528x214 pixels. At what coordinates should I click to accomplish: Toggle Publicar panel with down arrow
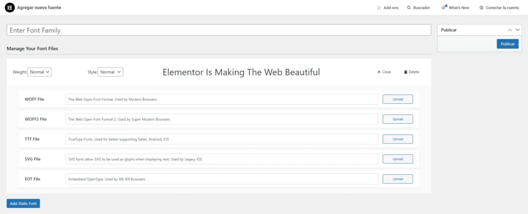pyautogui.click(x=518, y=30)
